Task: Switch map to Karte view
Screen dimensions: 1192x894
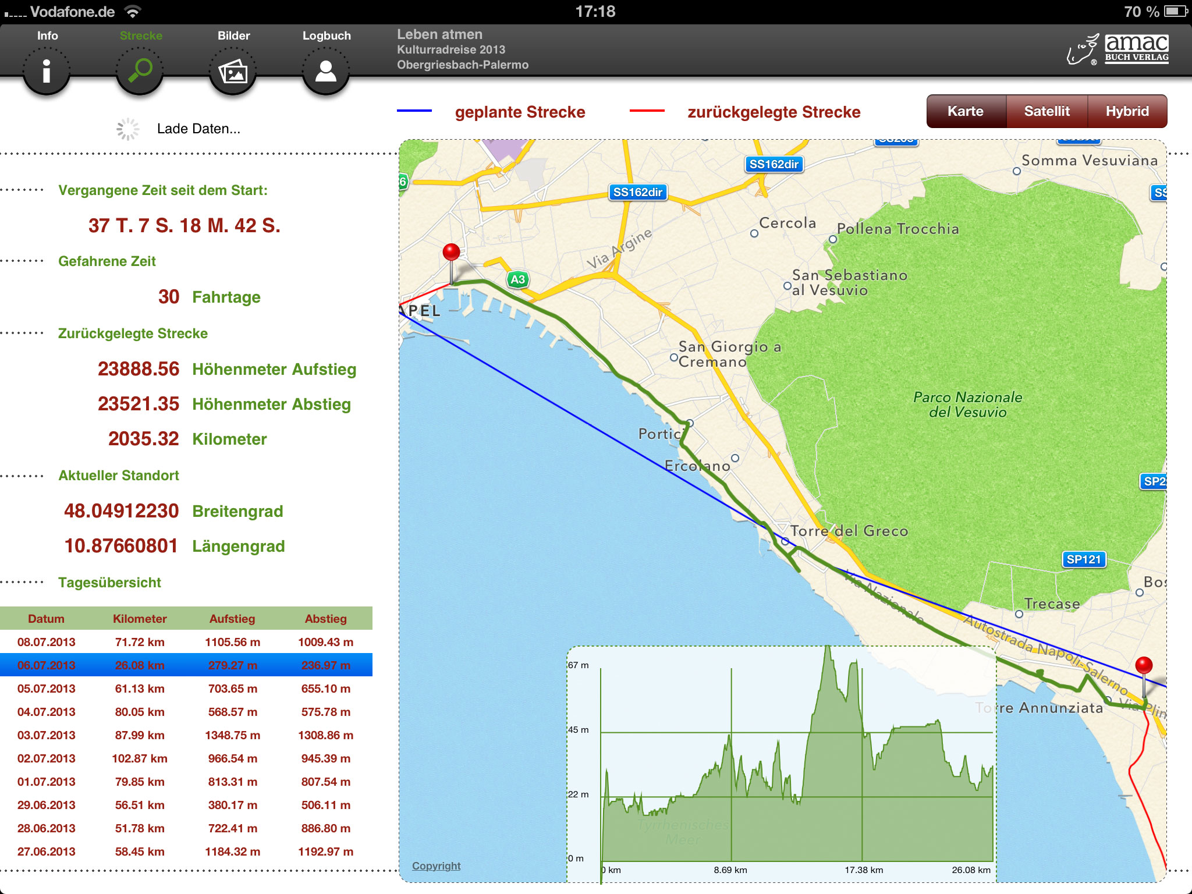Action: point(966,111)
